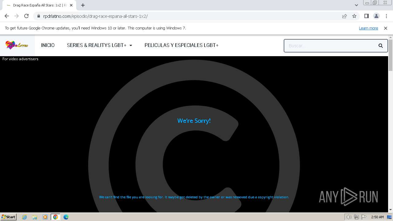Go to INICIO page
The width and height of the screenshot is (393, 221).
pyautogui.click(x=48, y=45)
